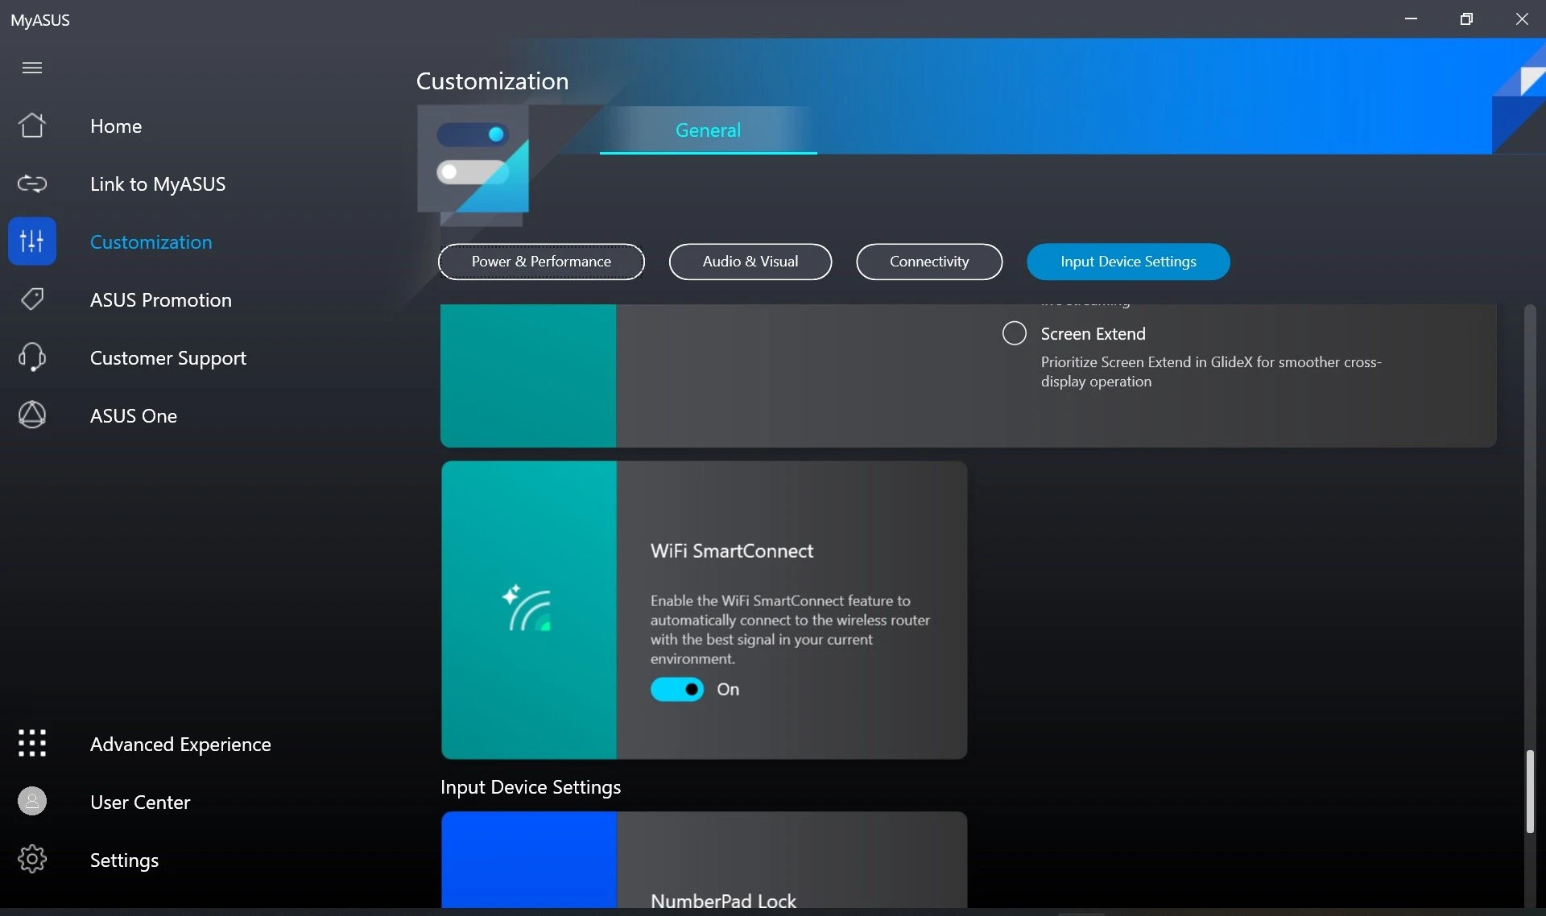Click the ASUS One triangle icon
The width and height of the screenshot is (1546, 916).
(32, 415)
